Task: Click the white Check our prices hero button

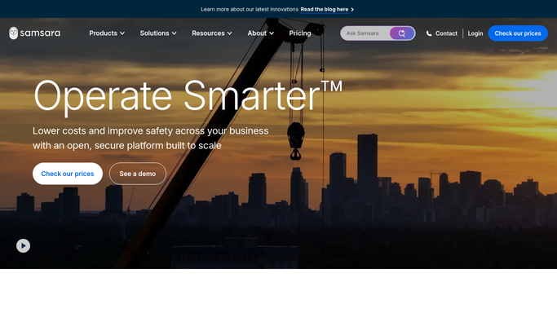Action: [x=68, y=174]
